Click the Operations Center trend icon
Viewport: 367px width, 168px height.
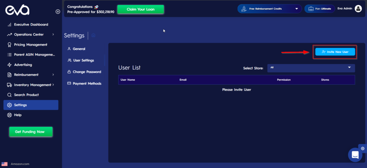[x=9, y=35]
